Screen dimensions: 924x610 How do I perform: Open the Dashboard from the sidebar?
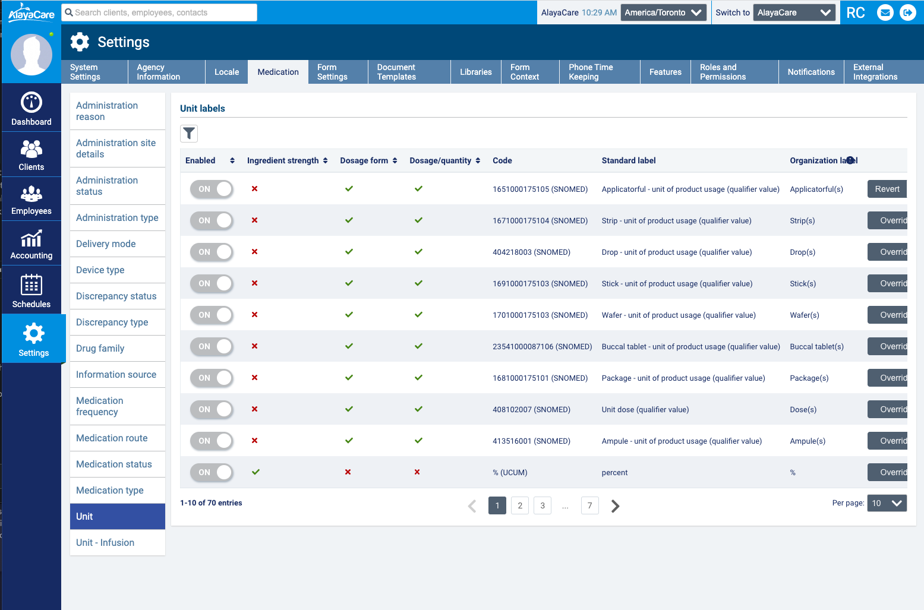tap(31, 109)
